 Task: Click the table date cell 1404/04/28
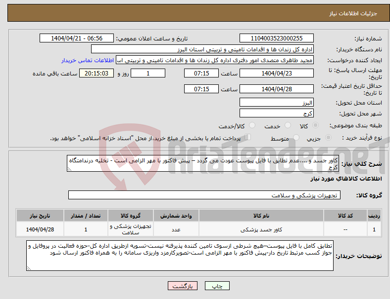[x=40, y=229]
